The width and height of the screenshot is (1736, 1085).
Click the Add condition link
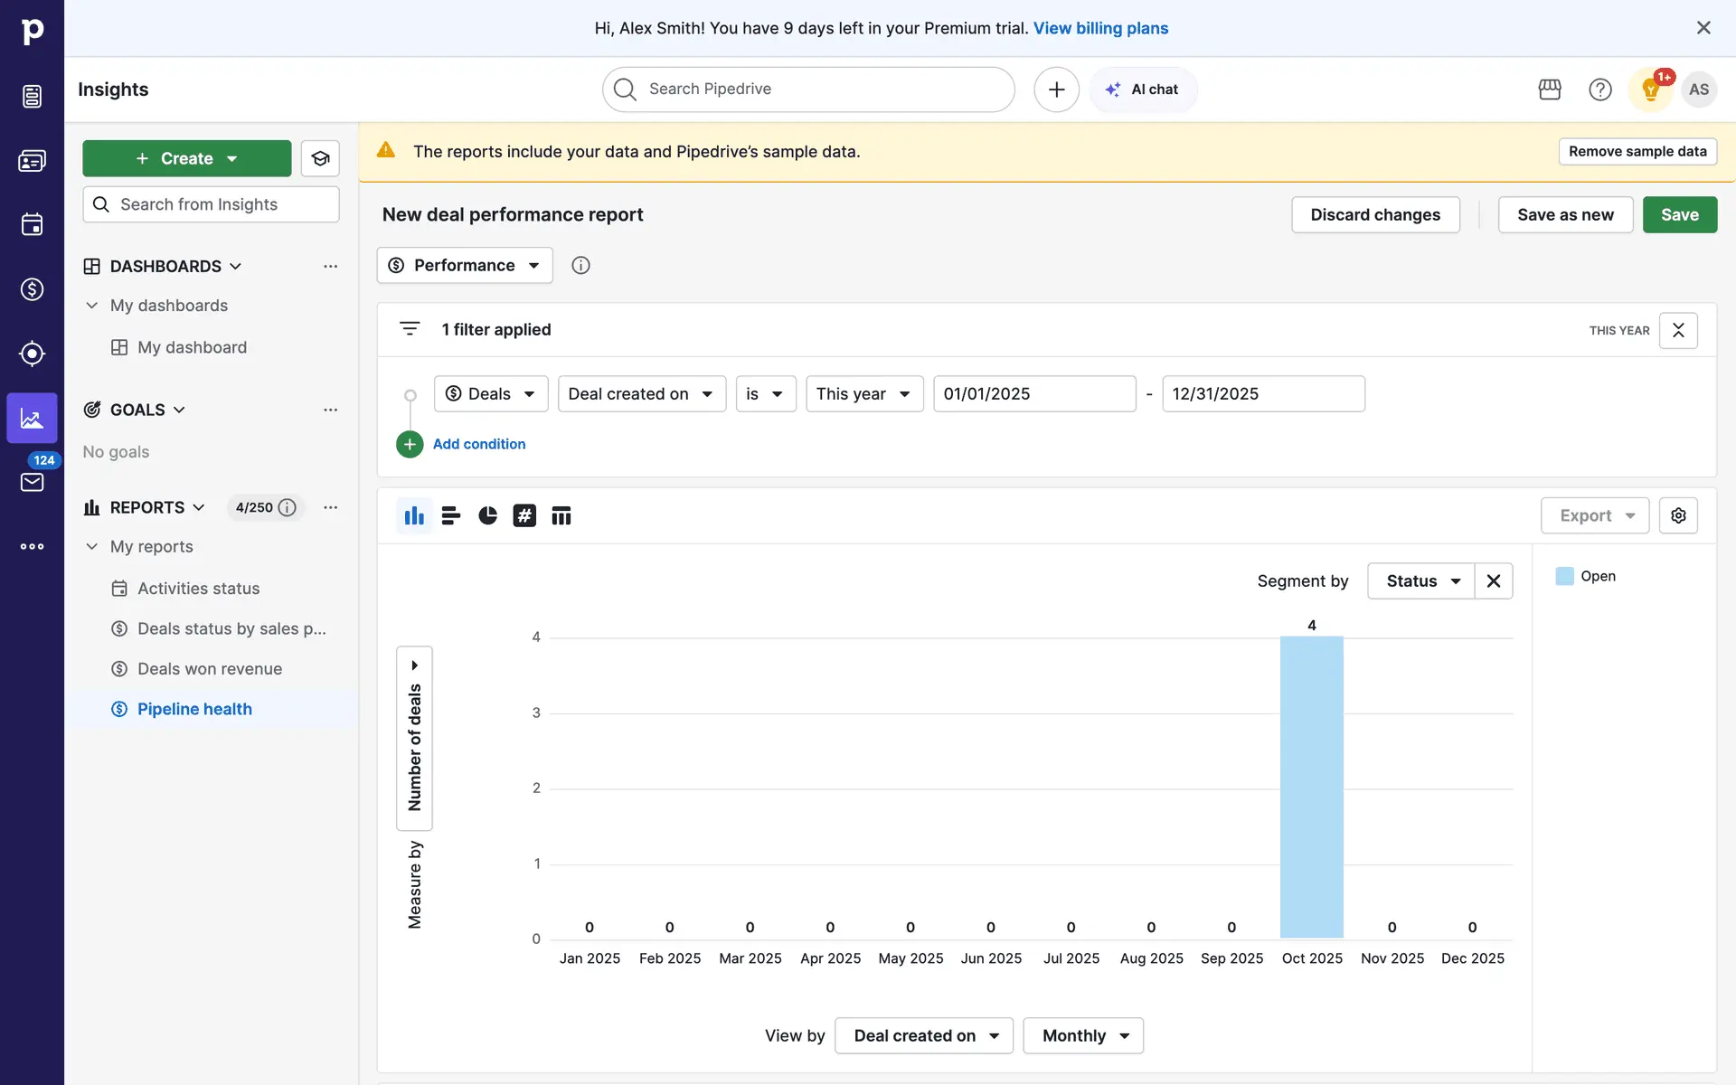coord(478,444)
